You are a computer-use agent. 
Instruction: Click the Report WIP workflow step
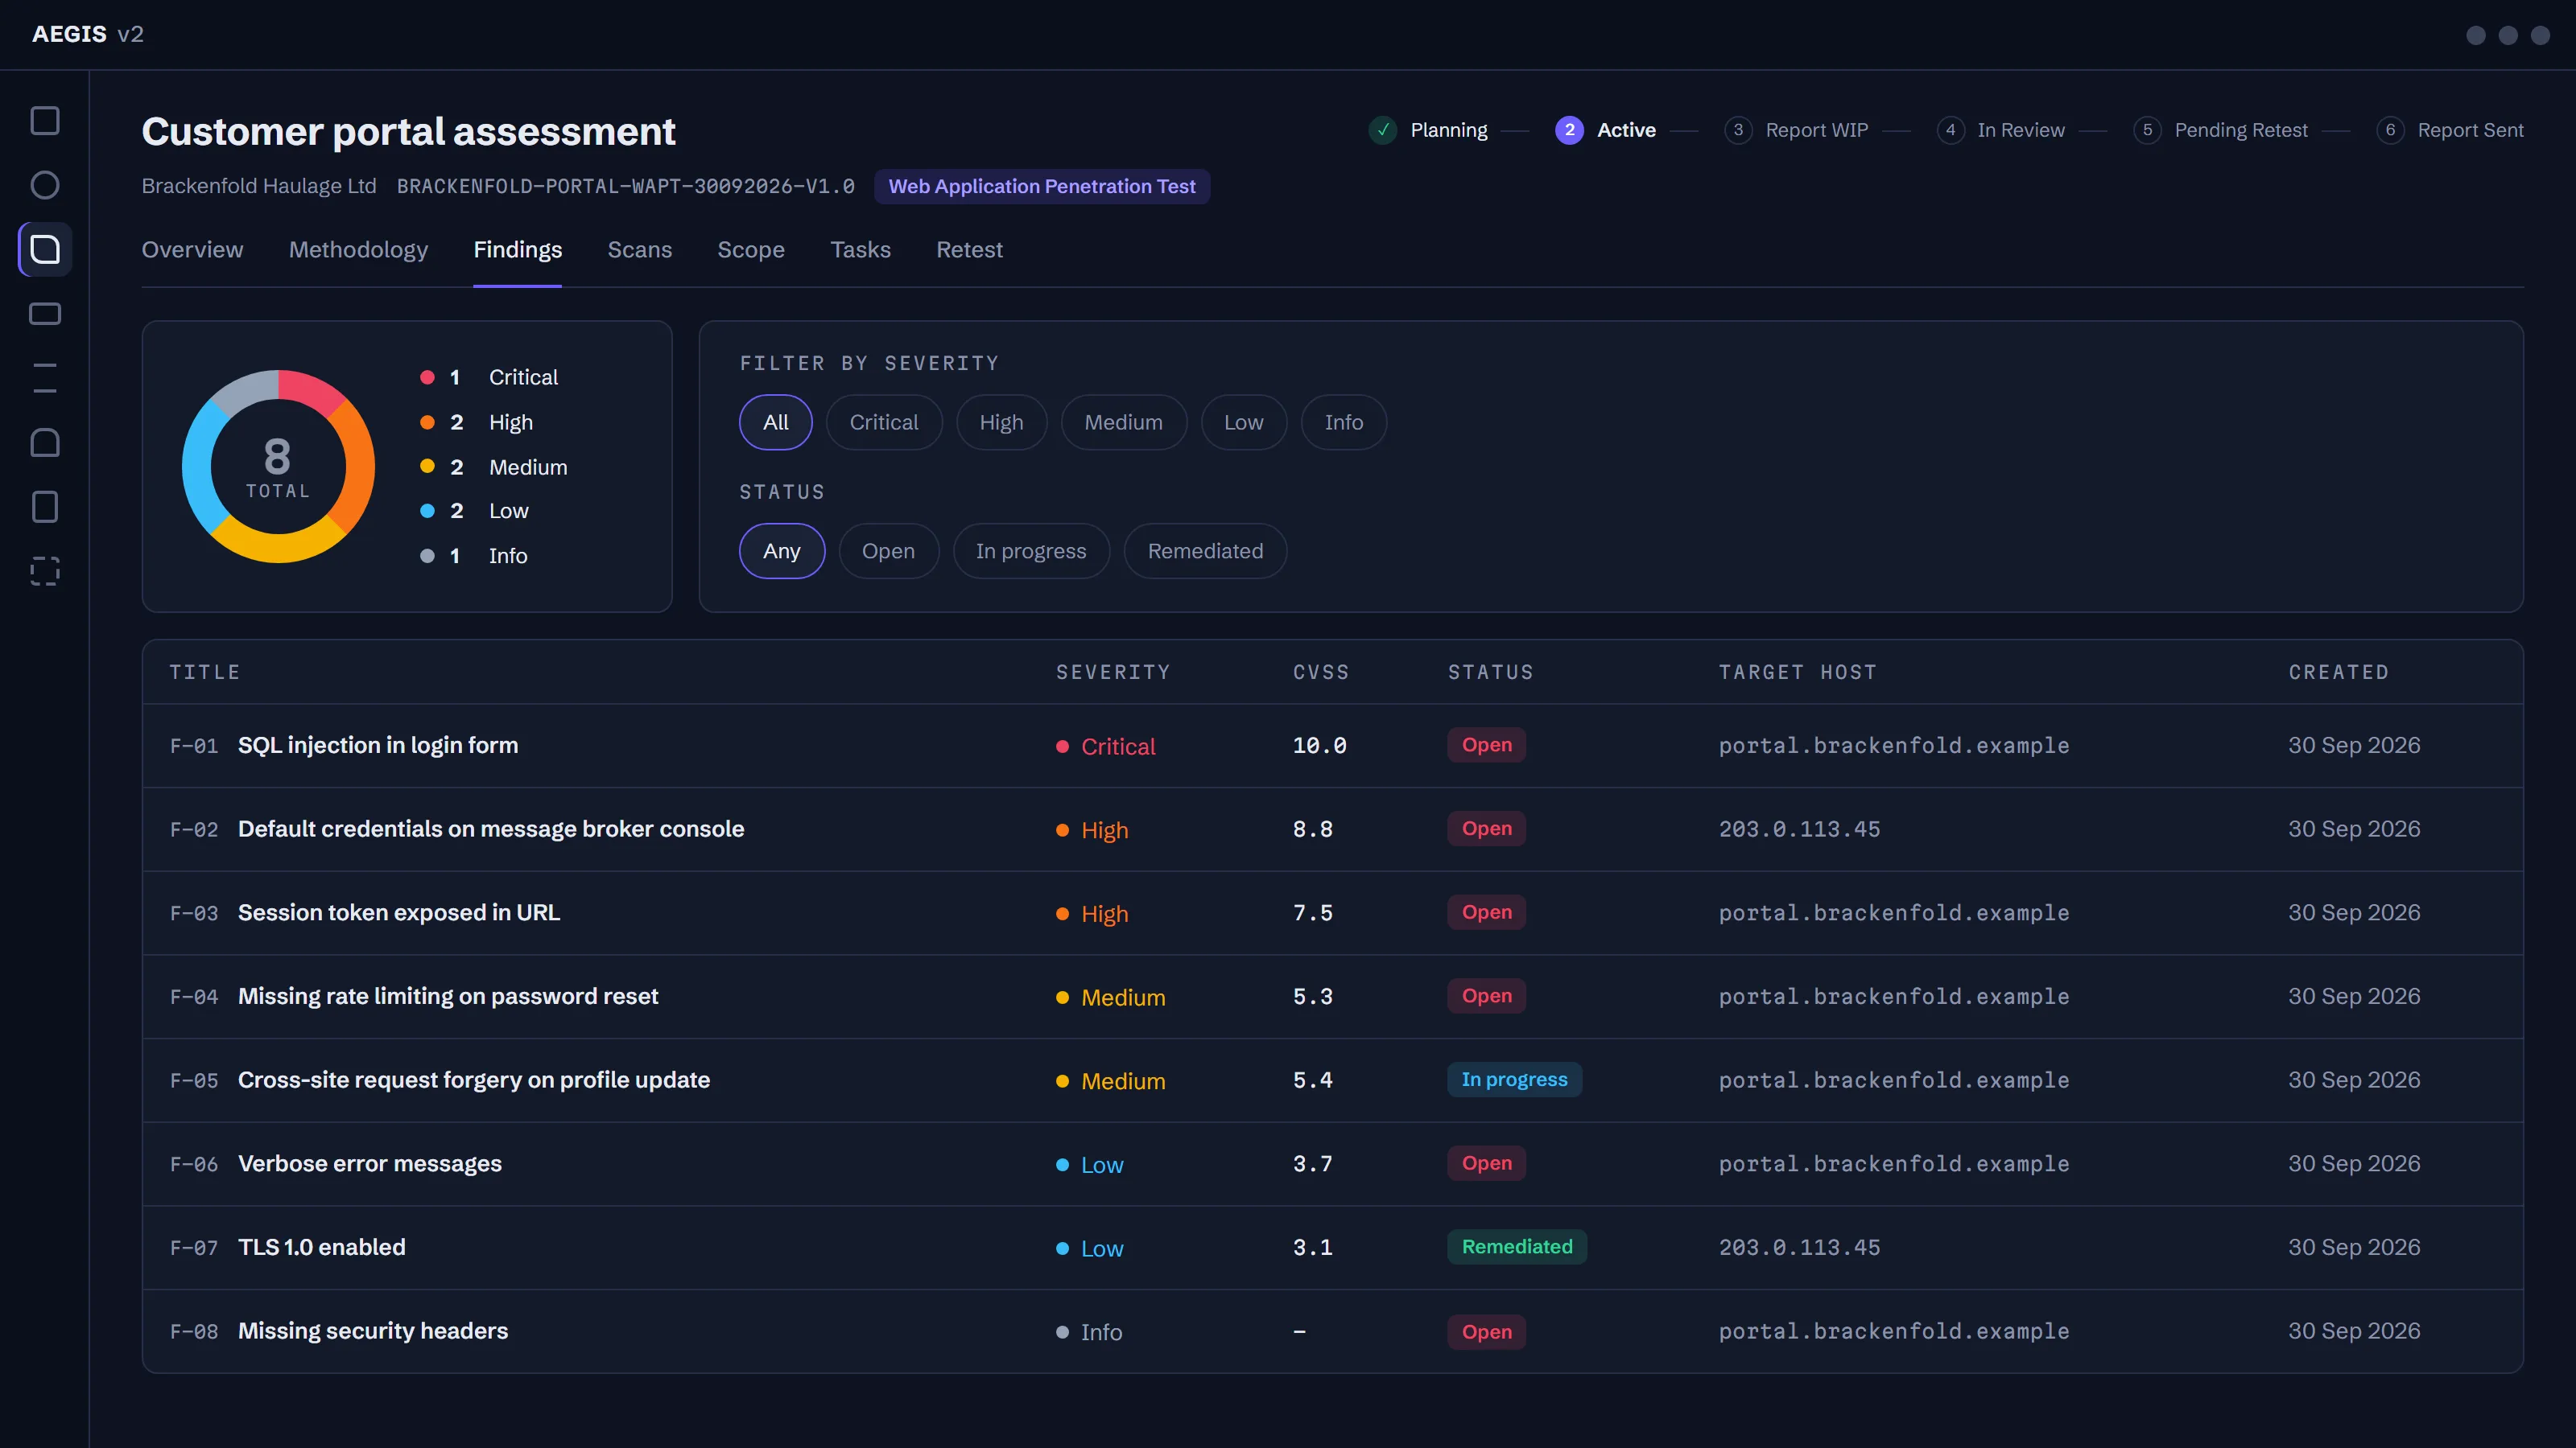tap(1796, 130)
